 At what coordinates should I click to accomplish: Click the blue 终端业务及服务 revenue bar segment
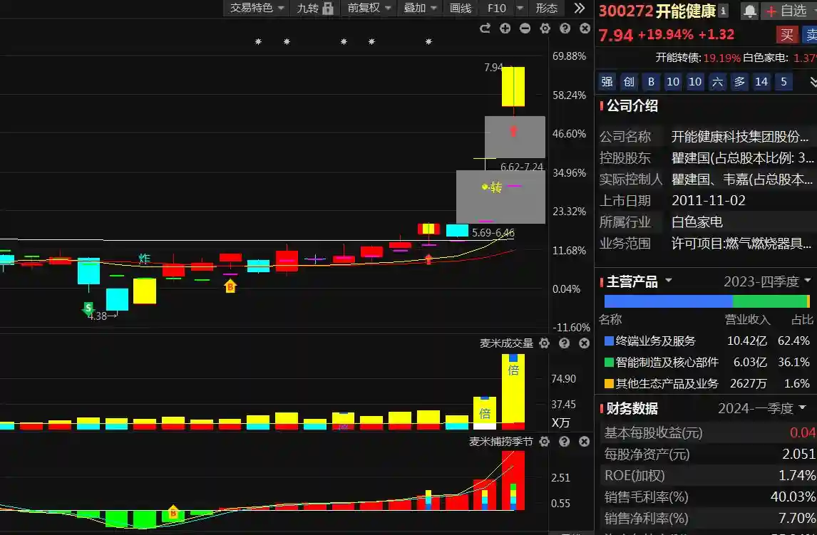pyautogui.click(x=668, y=301)
